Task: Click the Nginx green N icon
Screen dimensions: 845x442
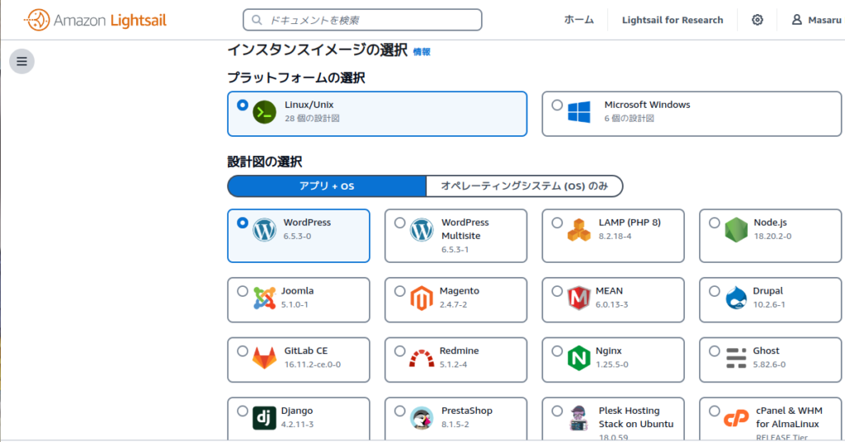Action: click(x=579, y=358)
